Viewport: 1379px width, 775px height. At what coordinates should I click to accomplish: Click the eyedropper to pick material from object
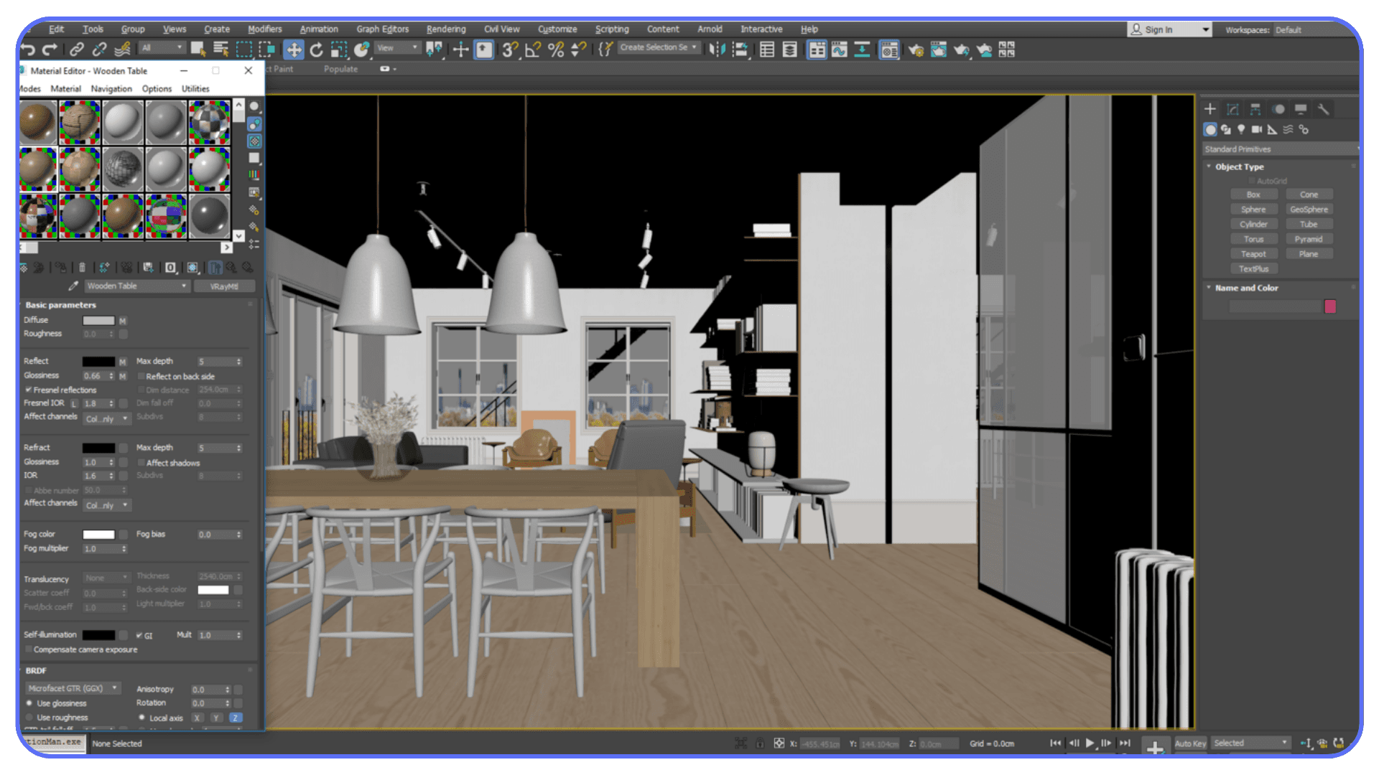click(73, 285)
